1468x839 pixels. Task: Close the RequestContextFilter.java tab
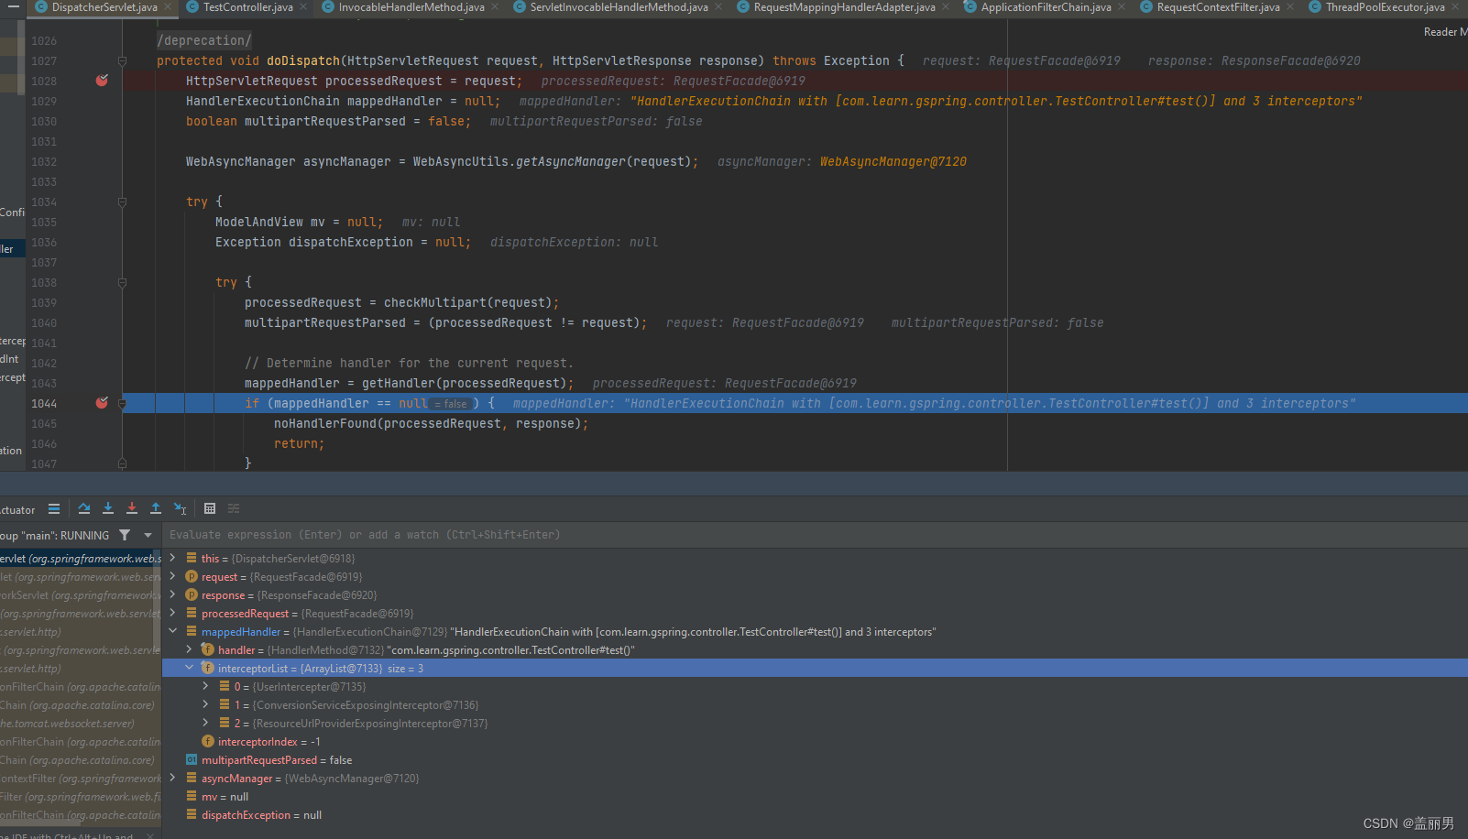tap(1290, 7)
